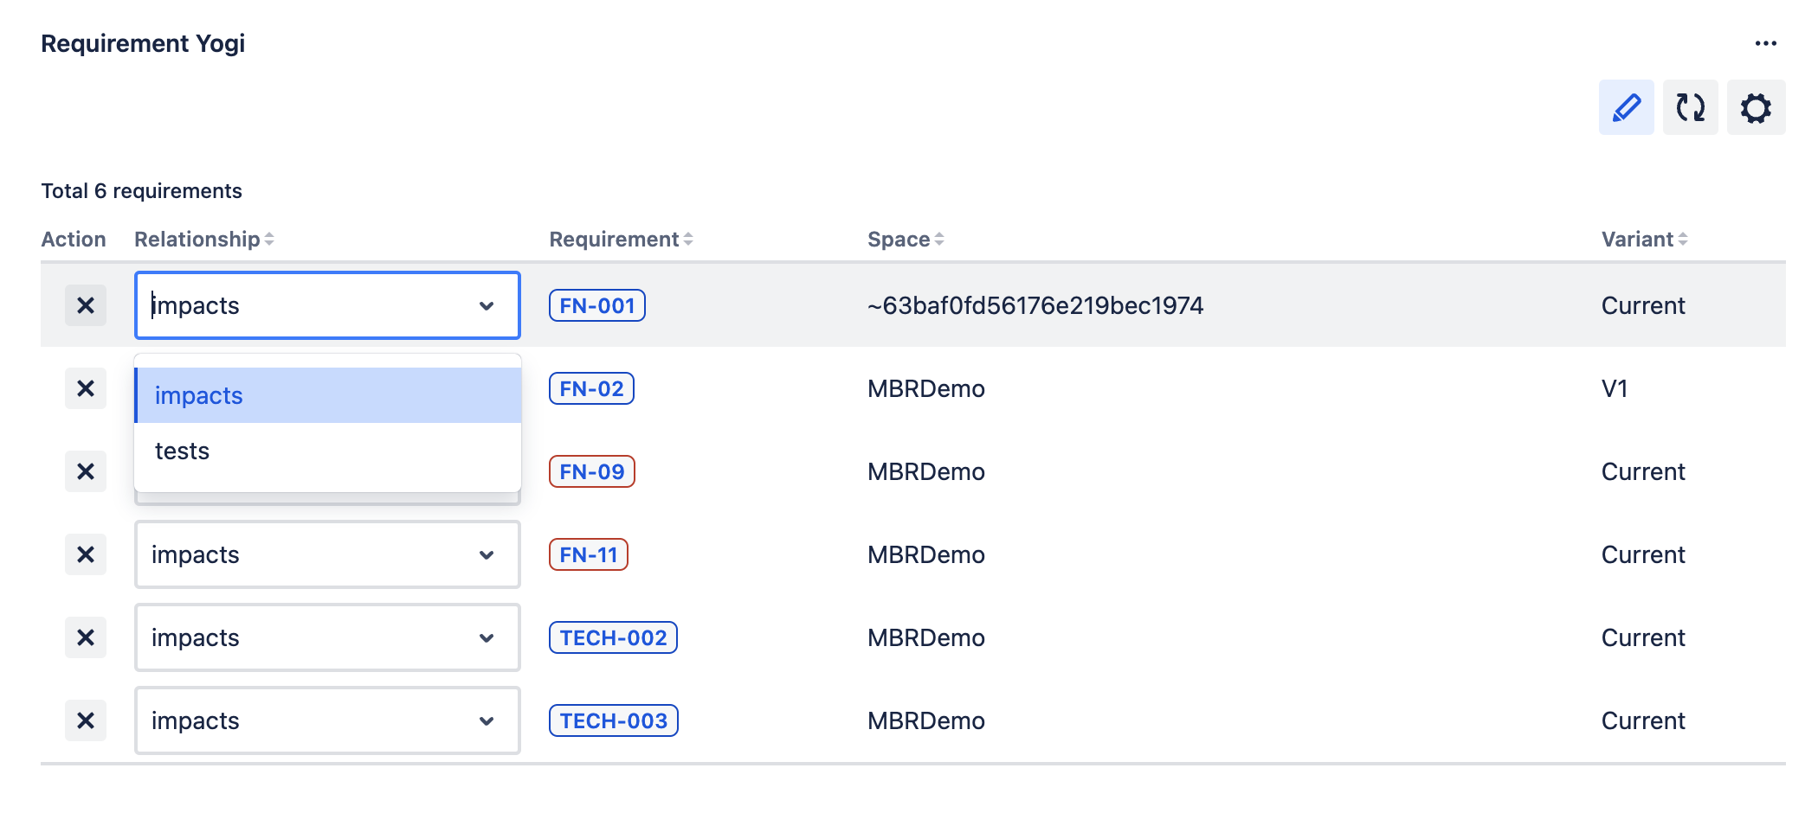Open the TECH-002 requirement link
Screen dimensions: 1818x813
[x=613, y=637]
